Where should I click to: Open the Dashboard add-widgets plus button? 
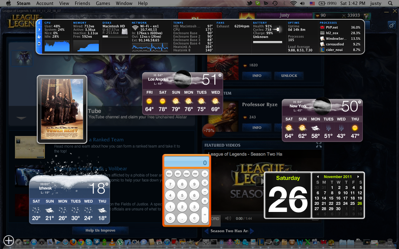[9, 241]
